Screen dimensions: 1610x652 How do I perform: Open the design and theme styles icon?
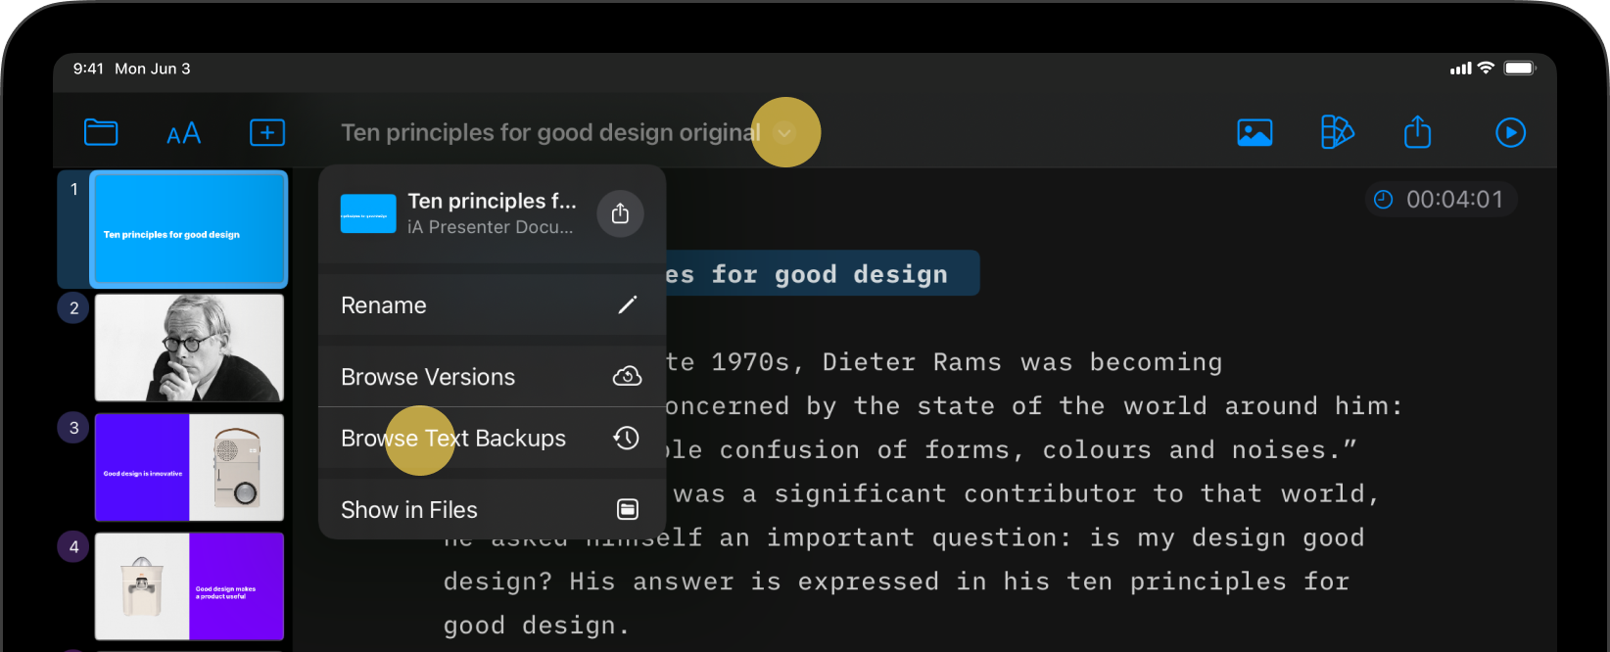pyautogui.click(x=1337, y=132)
